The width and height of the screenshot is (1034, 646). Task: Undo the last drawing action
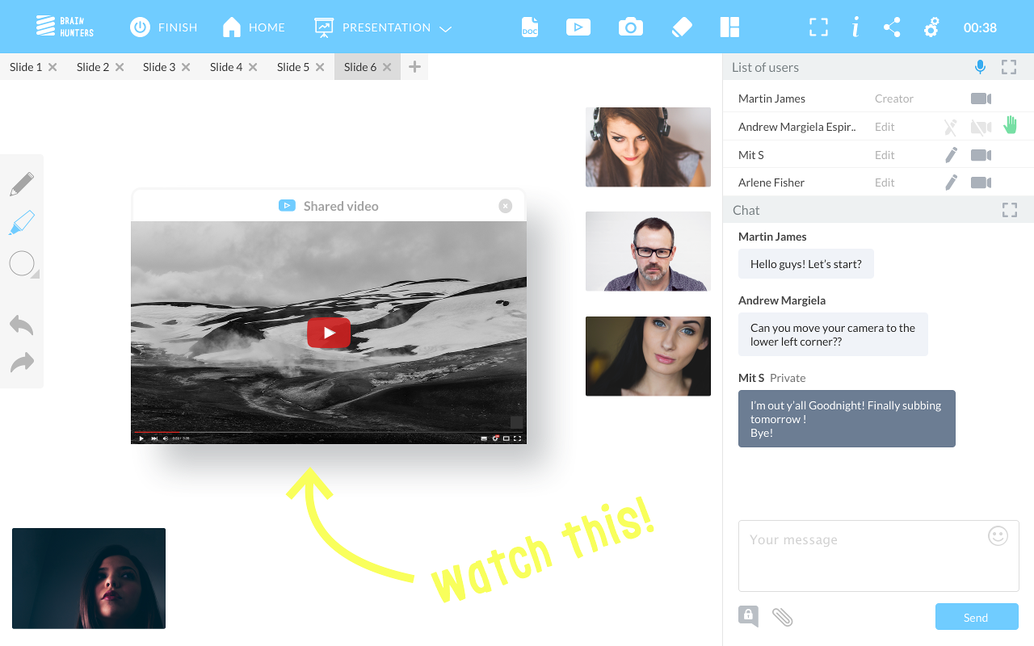pos(22,325)
